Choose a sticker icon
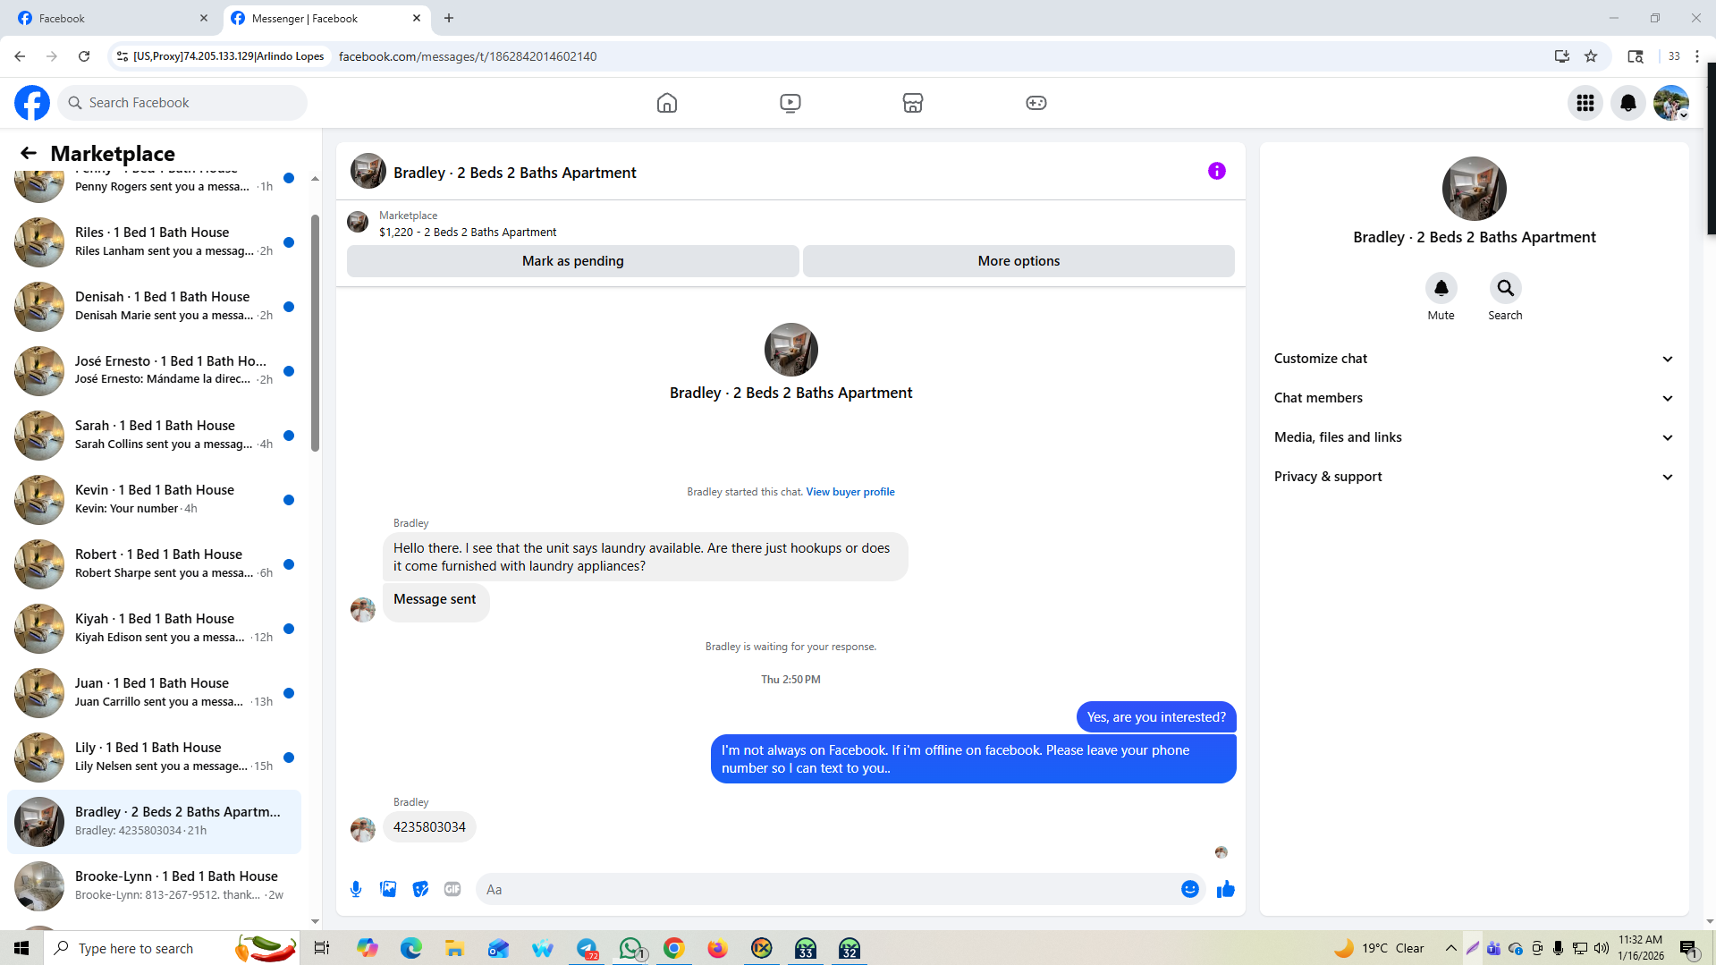 tap(420, 889)
